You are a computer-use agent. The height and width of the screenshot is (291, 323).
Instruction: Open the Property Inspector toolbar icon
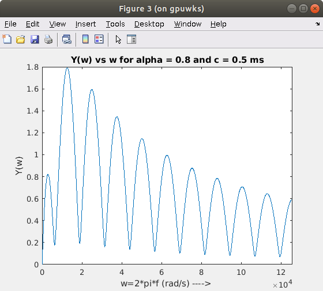[132, 39]
